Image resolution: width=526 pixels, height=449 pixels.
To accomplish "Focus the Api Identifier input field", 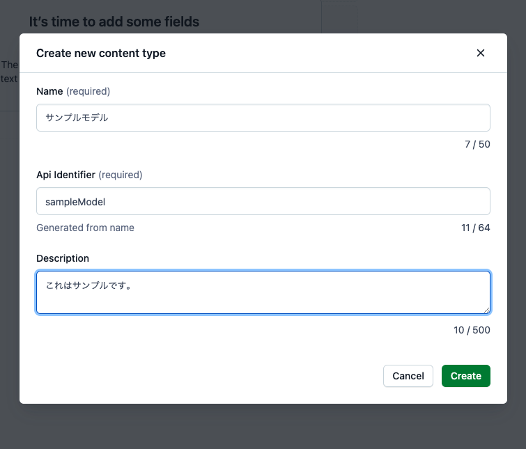I will click(x=263, y=201).
